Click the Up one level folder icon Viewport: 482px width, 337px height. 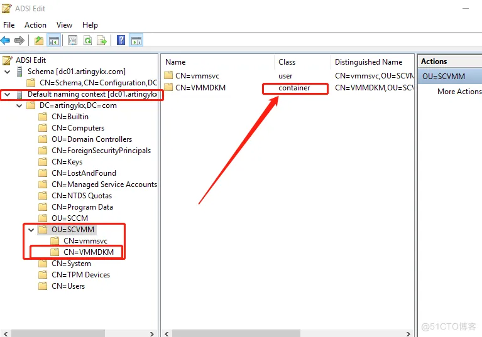click(x=39, y=40)
